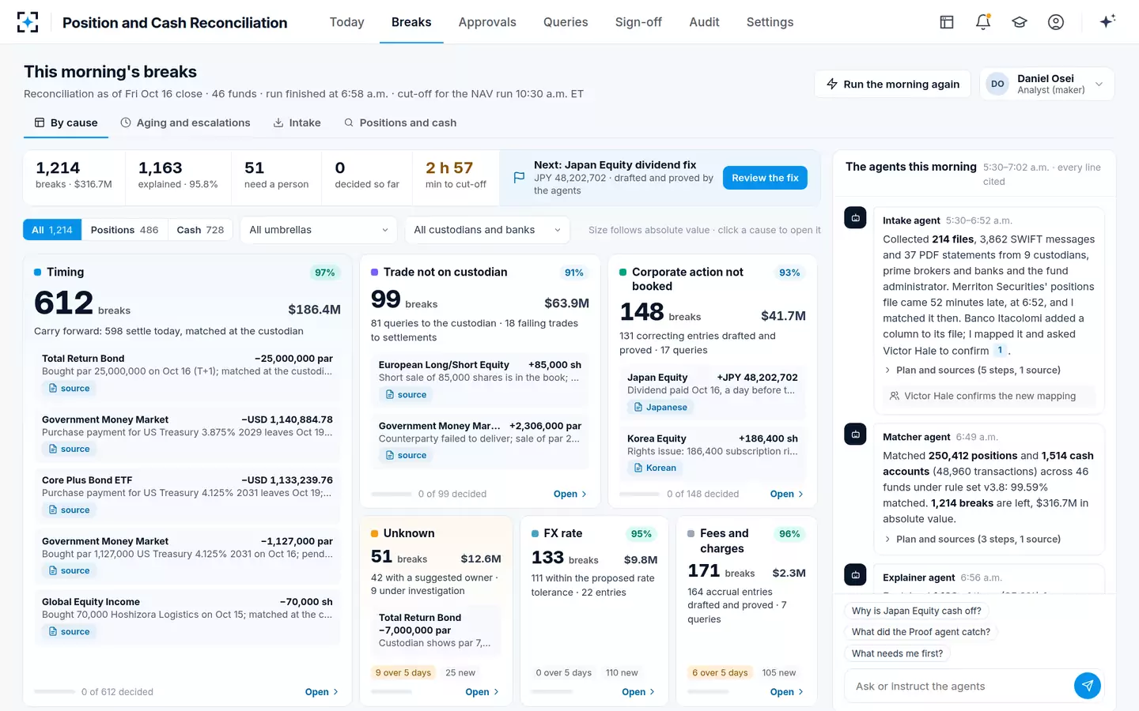Expand Plan and sources (5 steps, 1 source)

click(971, 370)
